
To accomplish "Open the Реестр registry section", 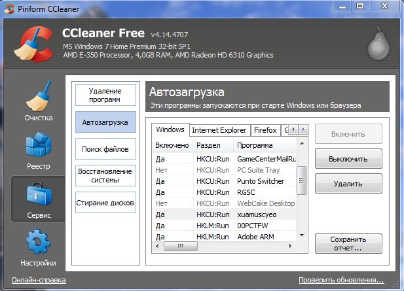I will (39, 150).
